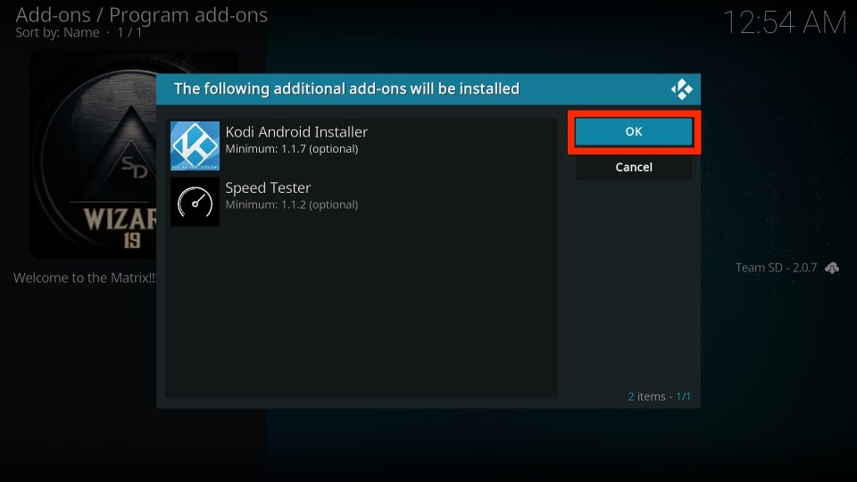Screen dimensions: 857x482
Task: Select the Speed Tester gauge icon
Action: tap(195, 202)
